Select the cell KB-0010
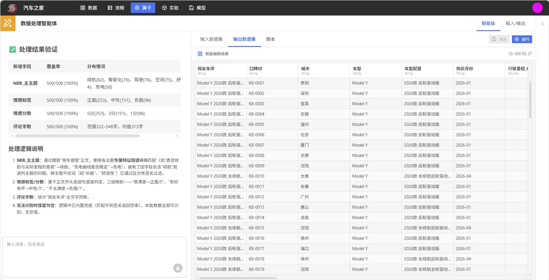Viewport: 549px width, 280px height. pyautogui.click(x=272, y=176)
